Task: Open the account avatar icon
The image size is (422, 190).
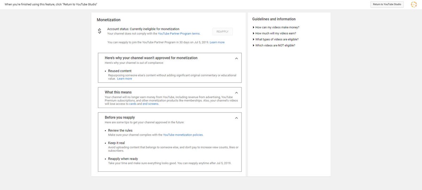Action: coord(414,4)
